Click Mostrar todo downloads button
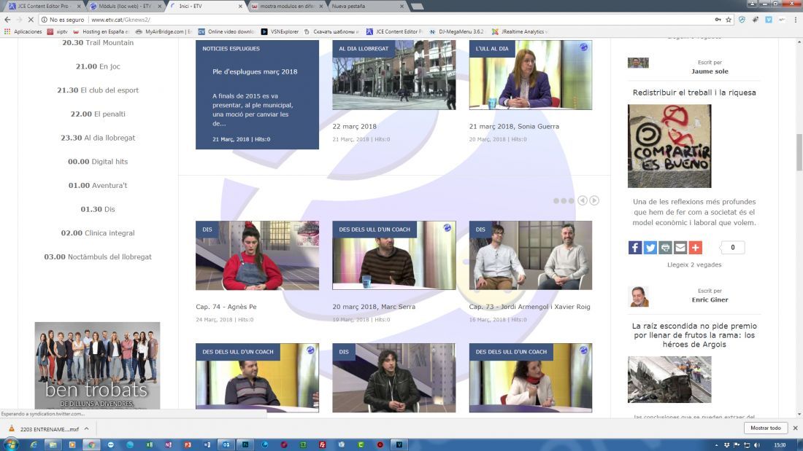Image resolution: width=803 pixels, height=451 pixels. (766, 428)
